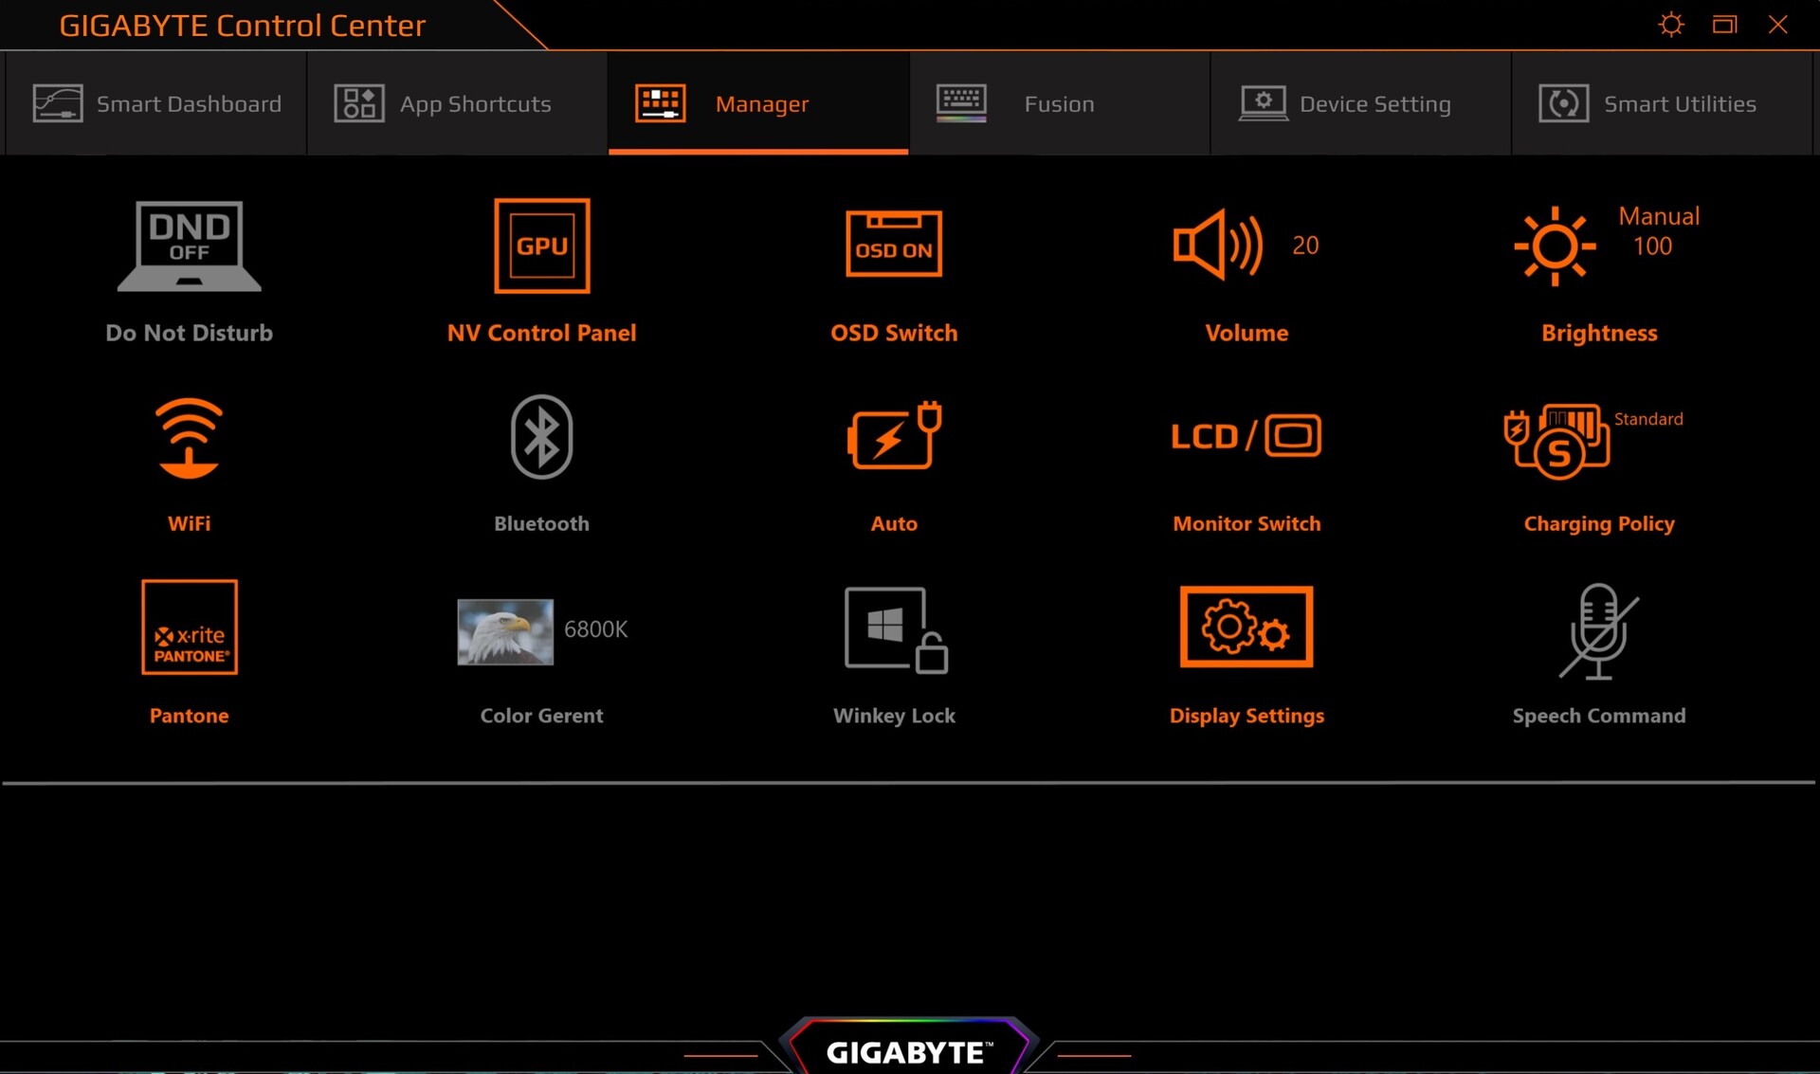The width and height of the screenshot is (1820, 1074).
Task: Open the Smart Utilities tab
Action: (1663, 103)
